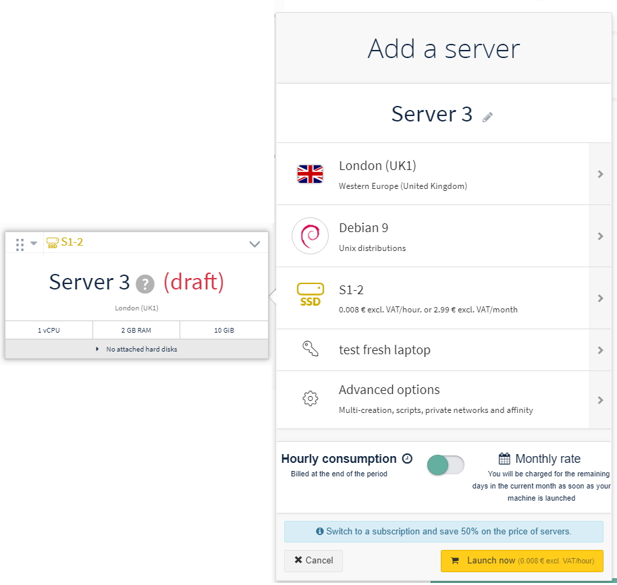
Task: Click the SSD icon beside S1-2 pricing
Action: [x=310, y=296]
